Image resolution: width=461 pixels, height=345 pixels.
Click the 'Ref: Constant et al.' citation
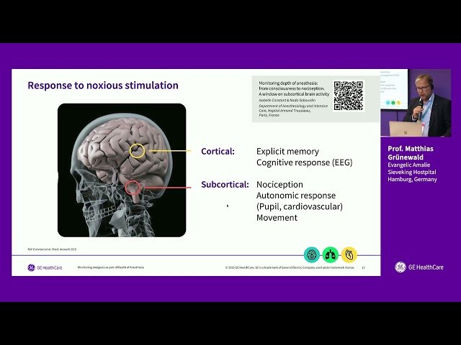[52, 249]
